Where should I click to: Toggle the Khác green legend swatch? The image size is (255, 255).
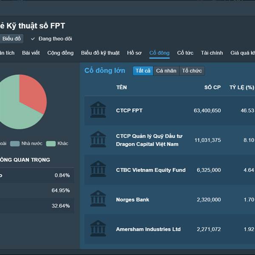pyautogui.click(x=51, y=144)
